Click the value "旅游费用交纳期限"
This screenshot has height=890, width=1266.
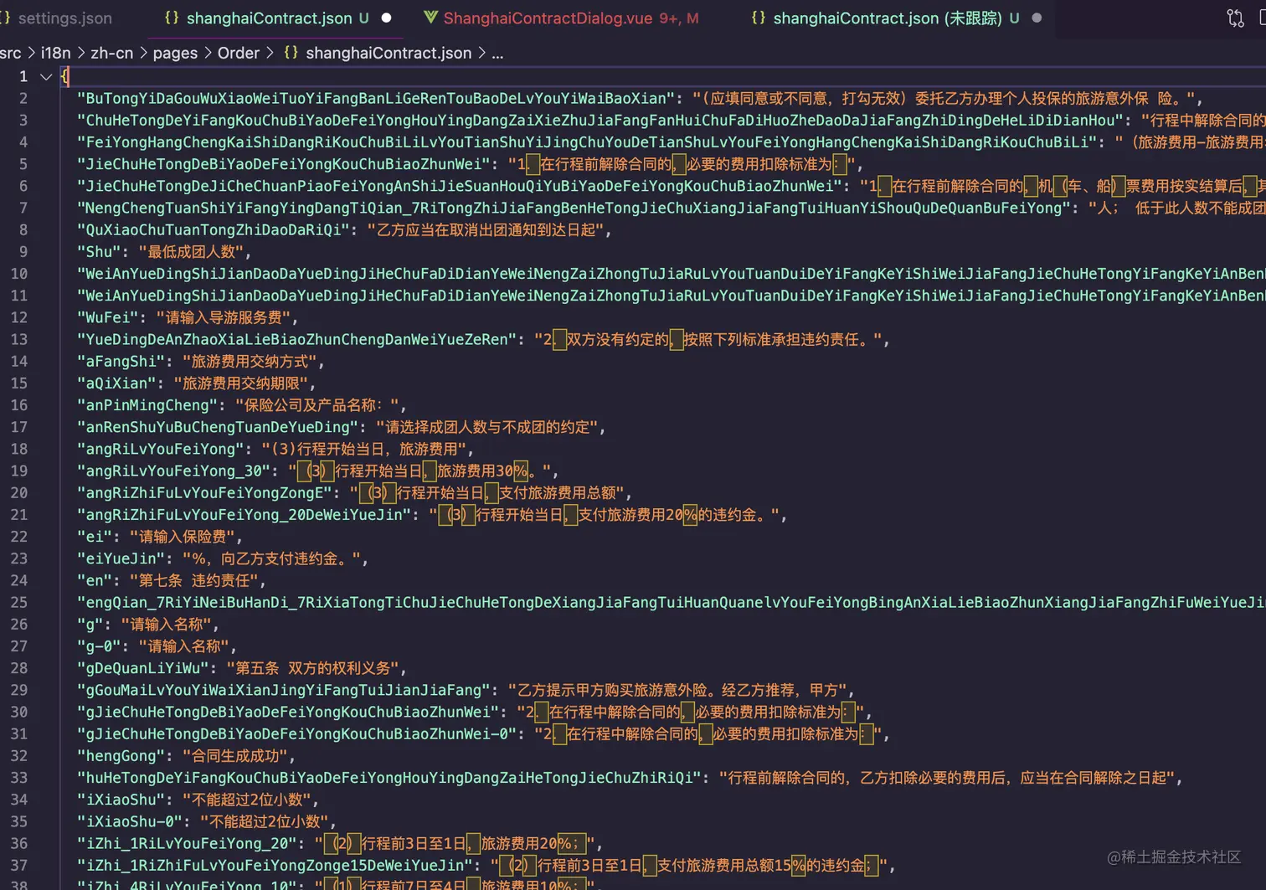(x=241, y=383)
